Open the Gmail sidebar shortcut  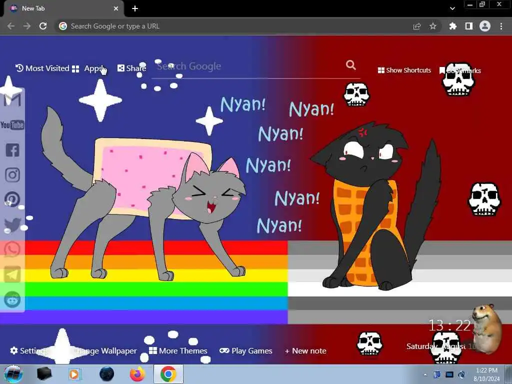pyautogui.click(x=12, y=99)
